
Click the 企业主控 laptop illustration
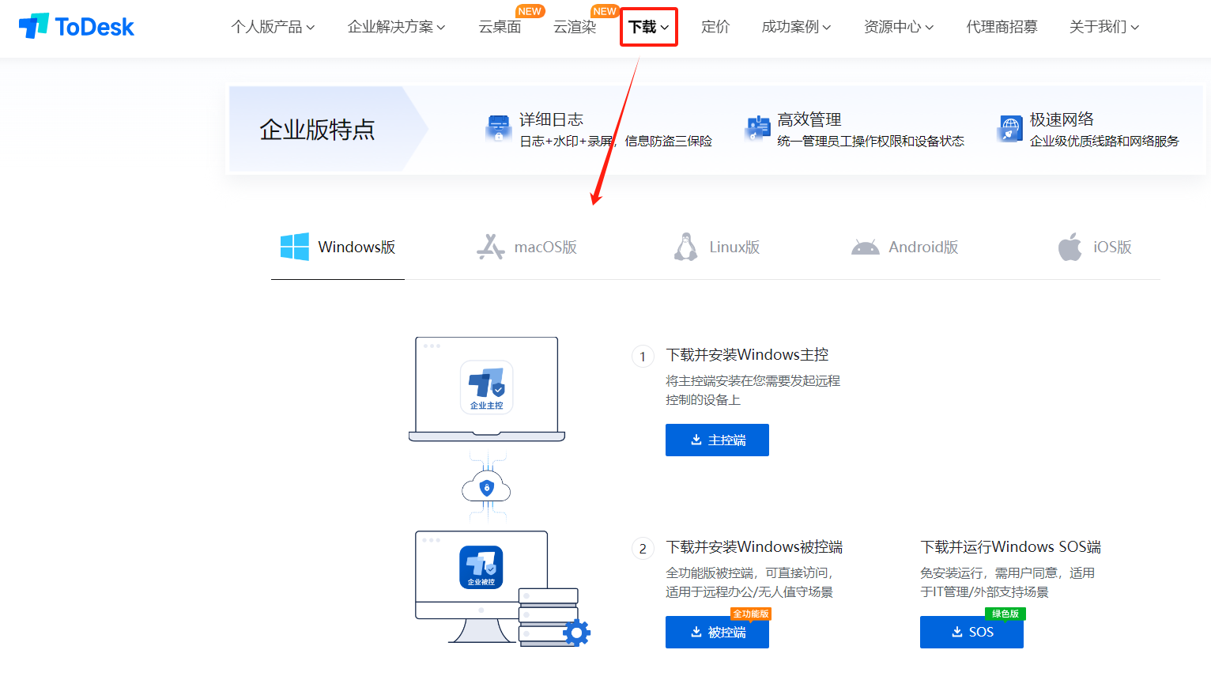click(x=486, y=387)
